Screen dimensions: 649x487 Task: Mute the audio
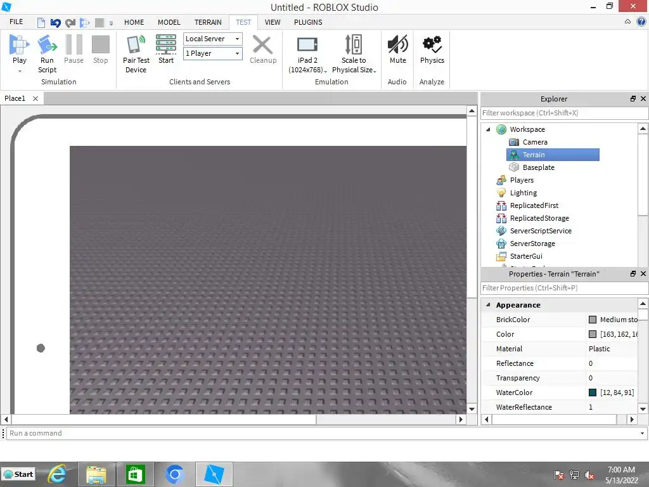tap(398, 49)
